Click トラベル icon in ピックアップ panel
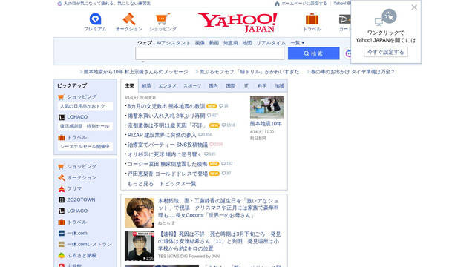This screenshot has height=267, width=475. click(62, 138)
